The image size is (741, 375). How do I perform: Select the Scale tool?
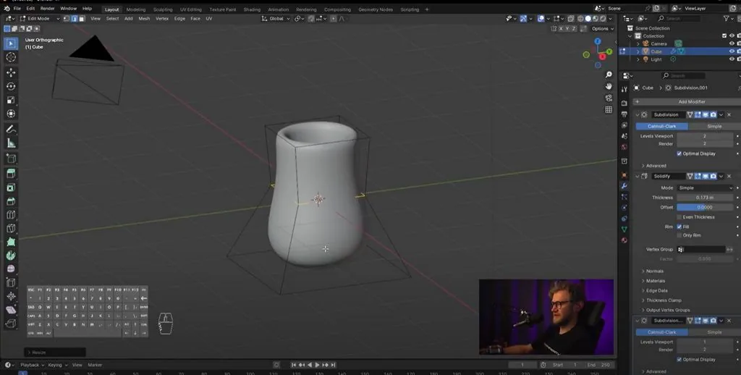tap(11, 100)
